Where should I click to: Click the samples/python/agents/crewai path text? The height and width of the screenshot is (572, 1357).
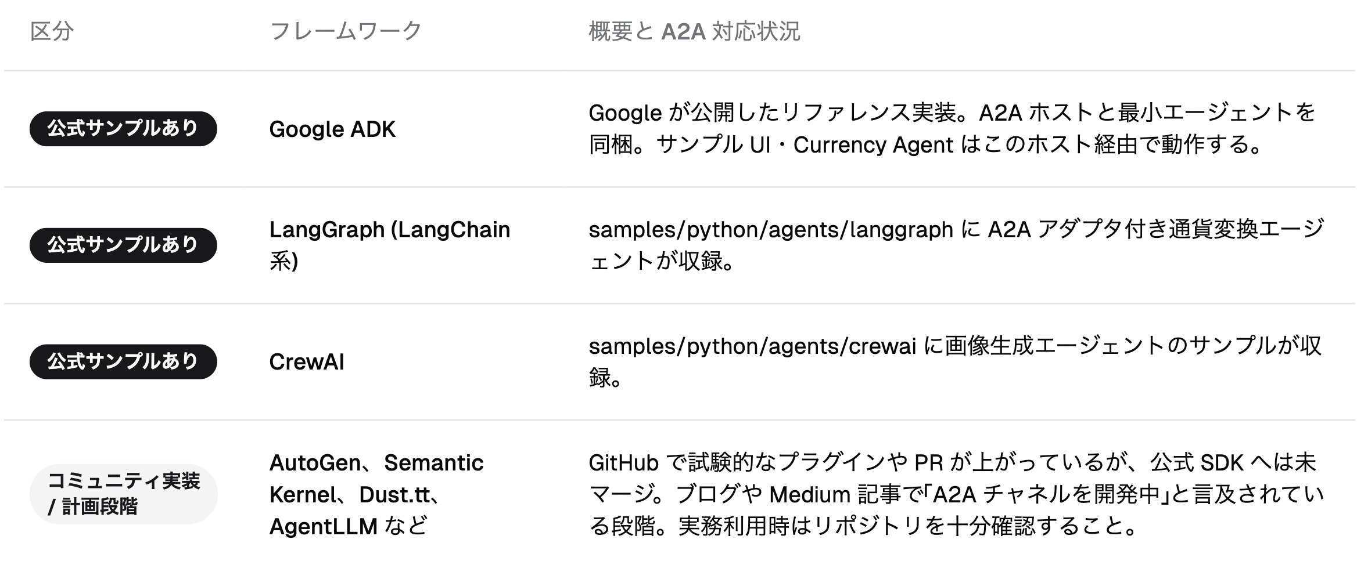(x=752, y=346)
